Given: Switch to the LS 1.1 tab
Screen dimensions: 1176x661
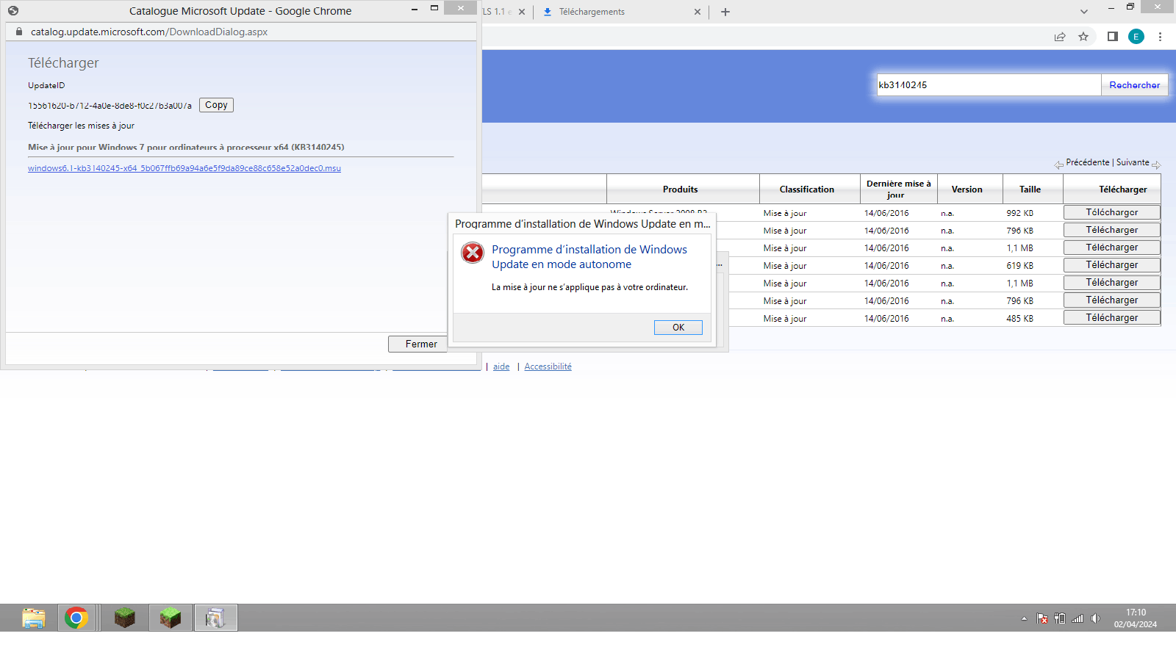Looking at the screenshot, I should click(497, 12).
